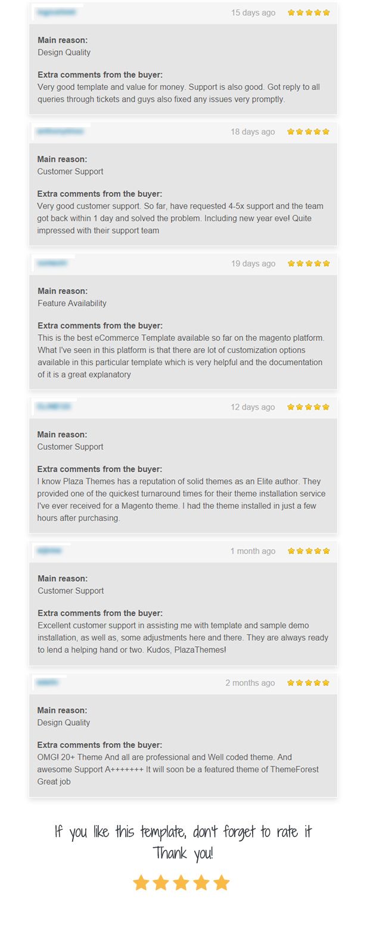The image size is (367, 936).
Task: Click the star rating on the 12 days ago review
Action: click(309, 407)
